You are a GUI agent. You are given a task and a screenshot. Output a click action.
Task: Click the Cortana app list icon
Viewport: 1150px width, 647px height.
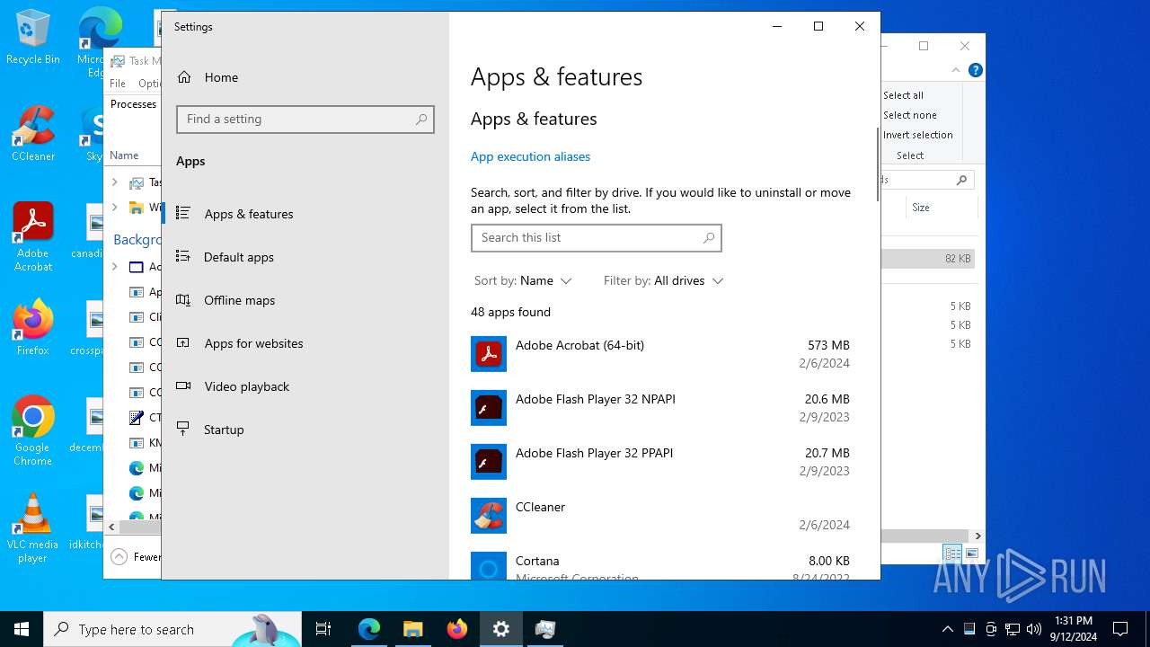[x=489, y=565]
